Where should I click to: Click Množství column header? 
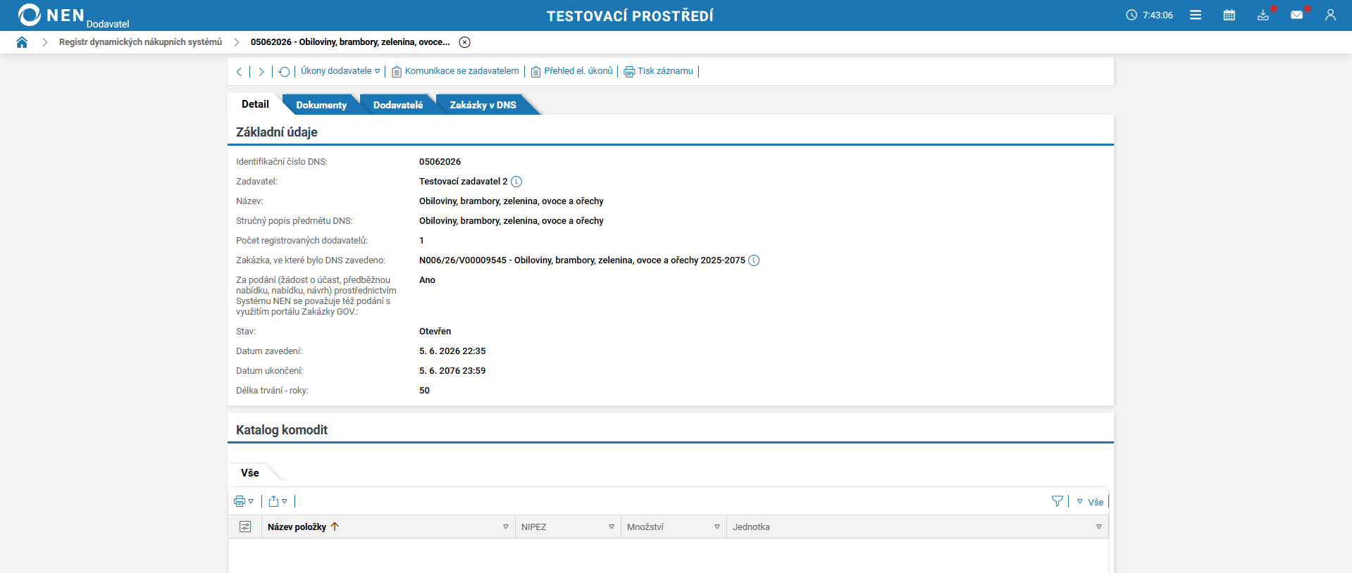coord(645,527)
